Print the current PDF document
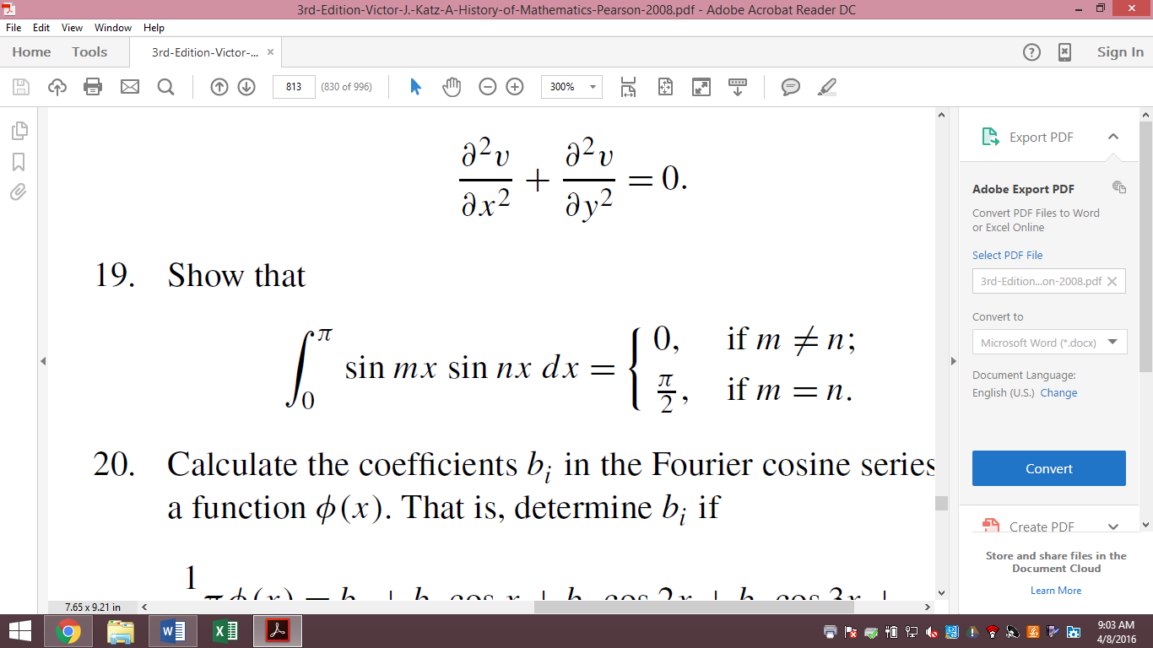 (x=93, y=86)
